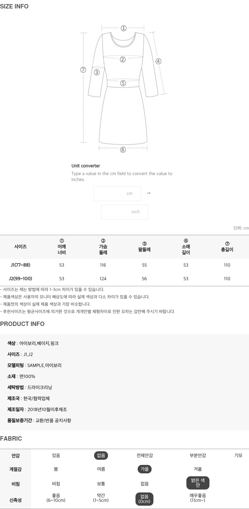This screenshot has height=509, width=249.
Task: Click total length marker ⑦ left of the diagram
Action: (x=83, y=70)
